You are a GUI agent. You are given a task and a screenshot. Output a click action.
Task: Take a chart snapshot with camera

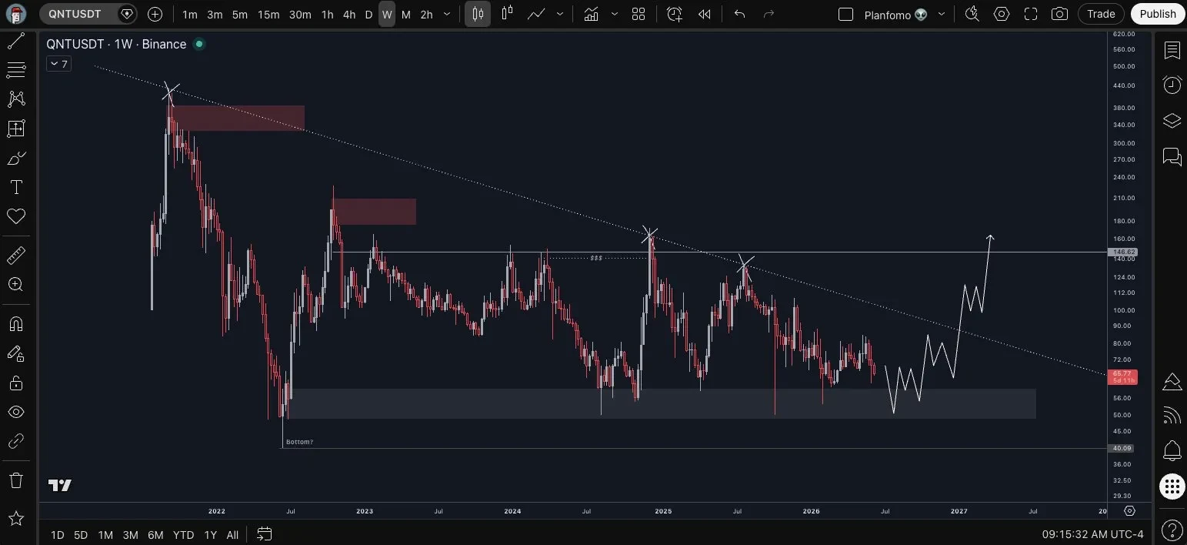pyautogui.click(x=1060, y=14)
